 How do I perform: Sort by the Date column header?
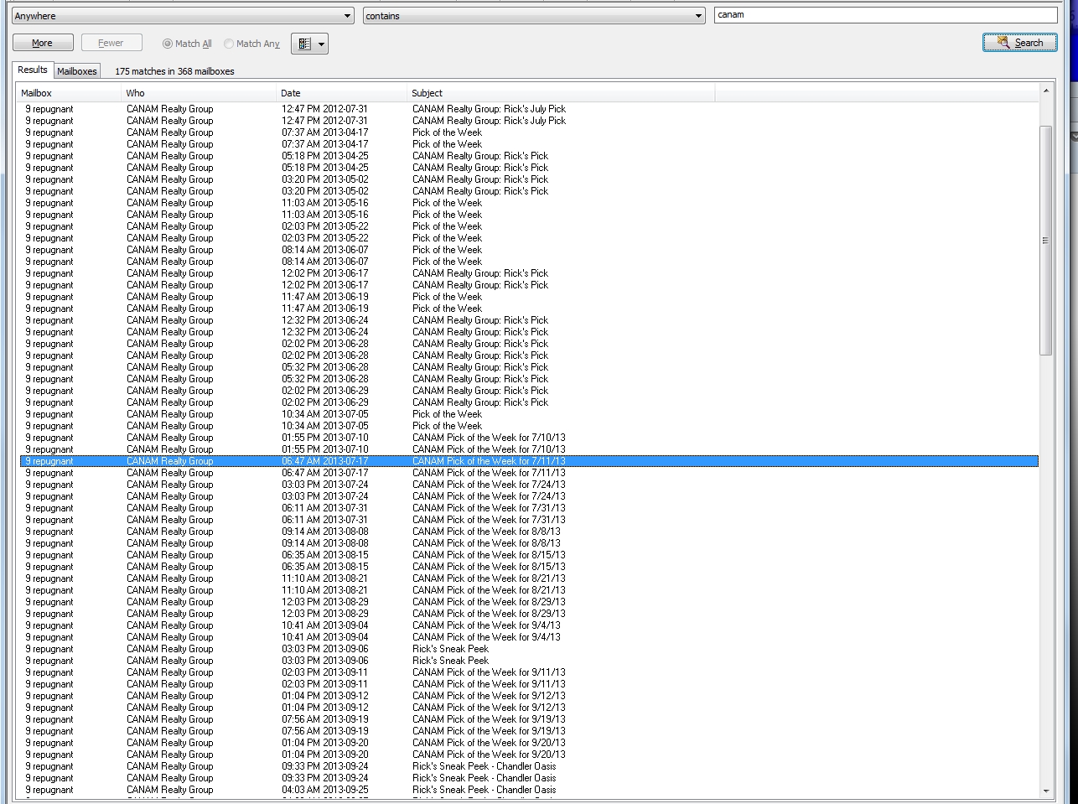click(x=342, y=93)
